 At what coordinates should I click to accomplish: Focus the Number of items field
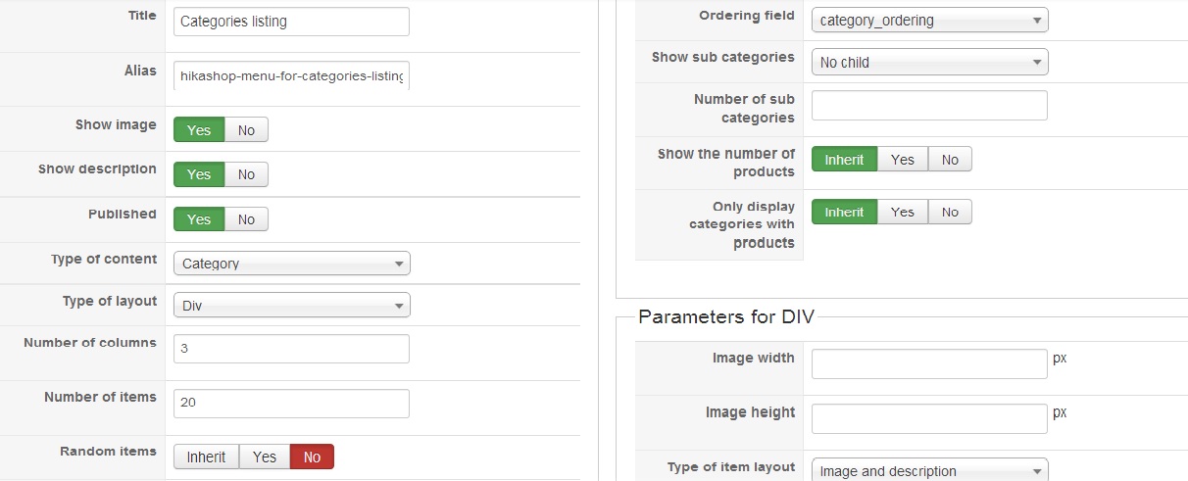[x=291, y=404]
